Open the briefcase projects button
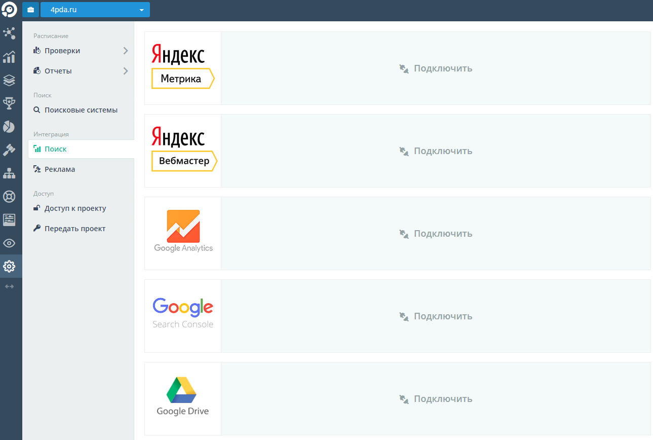 pos(30,10)
